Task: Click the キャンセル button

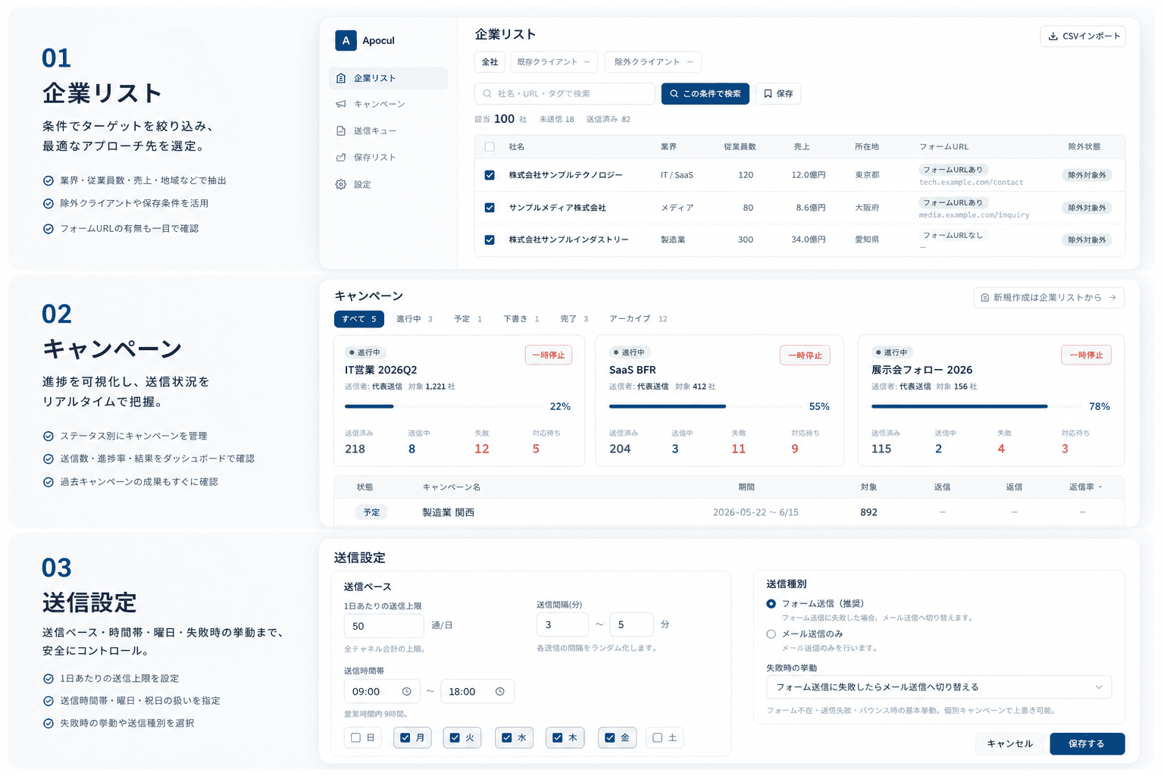Action: [1010, 744]
